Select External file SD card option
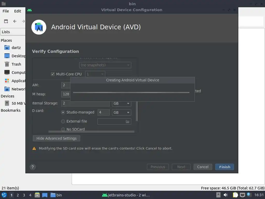The height and width of the screenshot is (199, 265). tap(63, 121)
